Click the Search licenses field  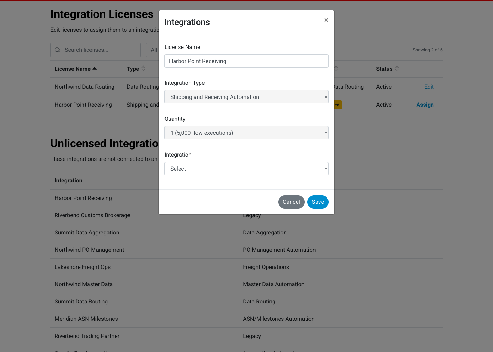[95, 50]
